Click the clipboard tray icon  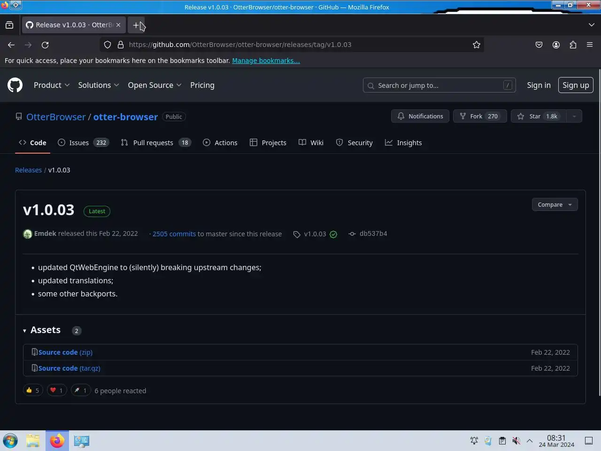tap(502, 441)
